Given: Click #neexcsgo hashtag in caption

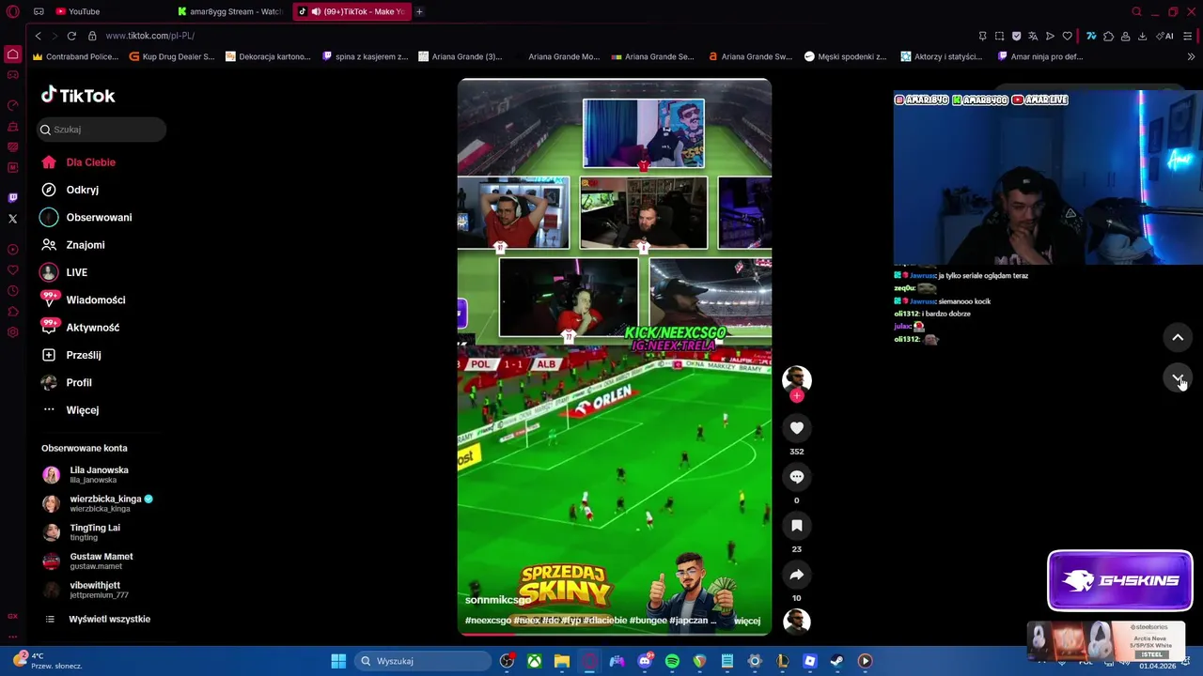Looking at the screenshot, I should pyautogui.click(x=488, y=621).
